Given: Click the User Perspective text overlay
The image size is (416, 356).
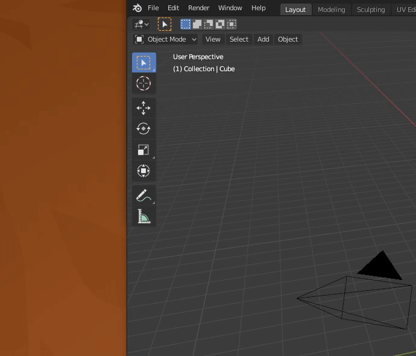Looking at the screenshot, I should pos(198,57).
